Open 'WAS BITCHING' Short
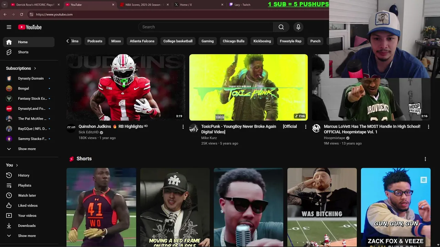The image size is (440, 247). point(322,207)
